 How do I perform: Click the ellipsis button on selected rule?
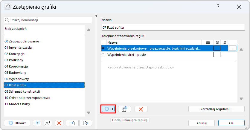coord(232,48)
